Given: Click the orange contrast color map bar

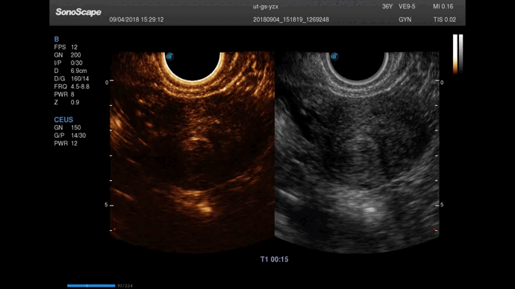Looking at the screenshot, I should coord(455,54).
